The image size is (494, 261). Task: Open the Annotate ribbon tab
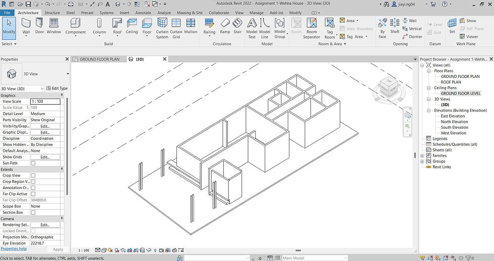[143, 13]
